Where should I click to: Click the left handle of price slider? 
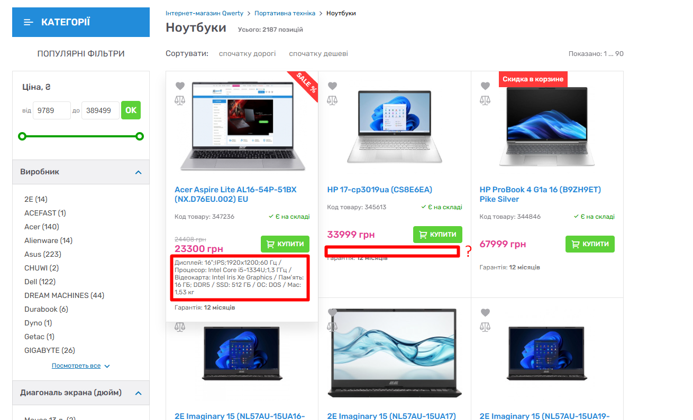coord(22,136)
